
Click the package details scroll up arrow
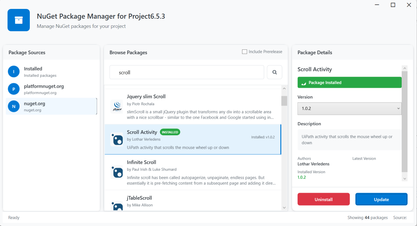tap(405, 68)
